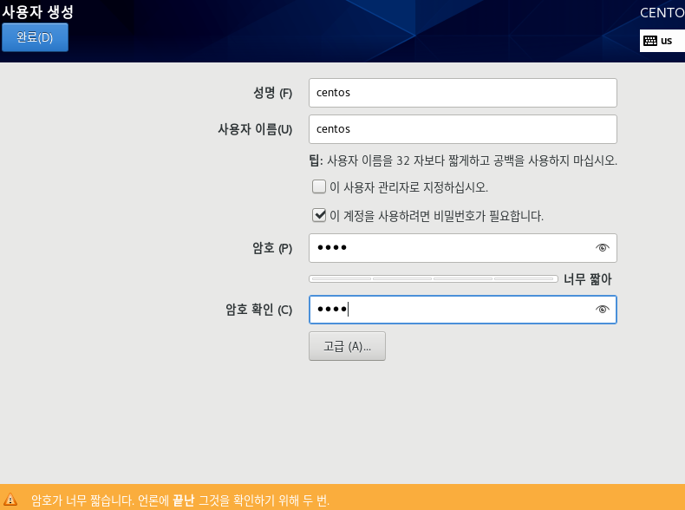Click the CENTO header text at top right
This screenshot has height=510, width=685.
[662, 13]
